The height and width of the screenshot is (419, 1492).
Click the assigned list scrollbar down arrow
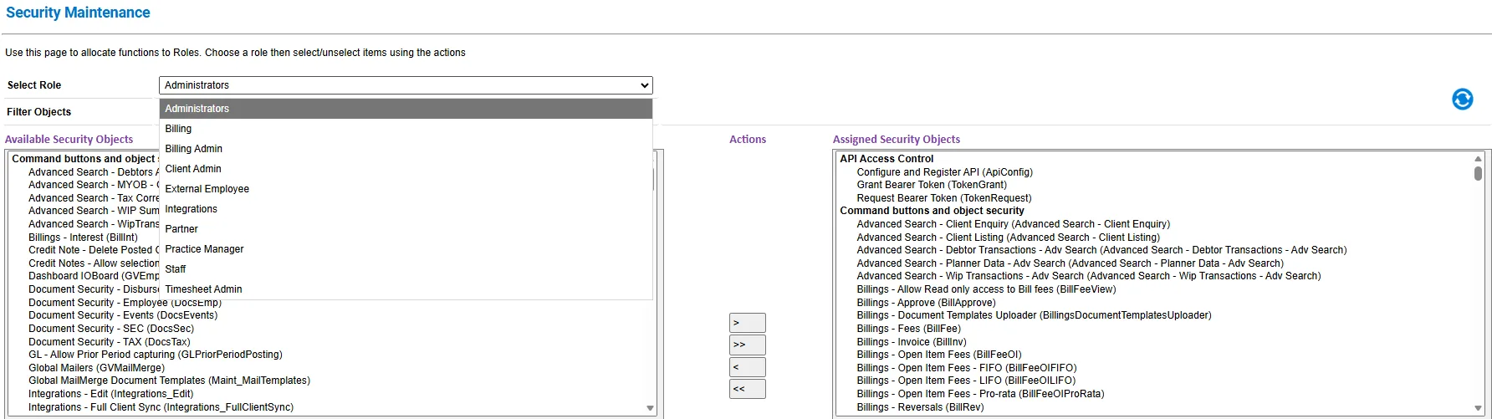(1478, 408)
